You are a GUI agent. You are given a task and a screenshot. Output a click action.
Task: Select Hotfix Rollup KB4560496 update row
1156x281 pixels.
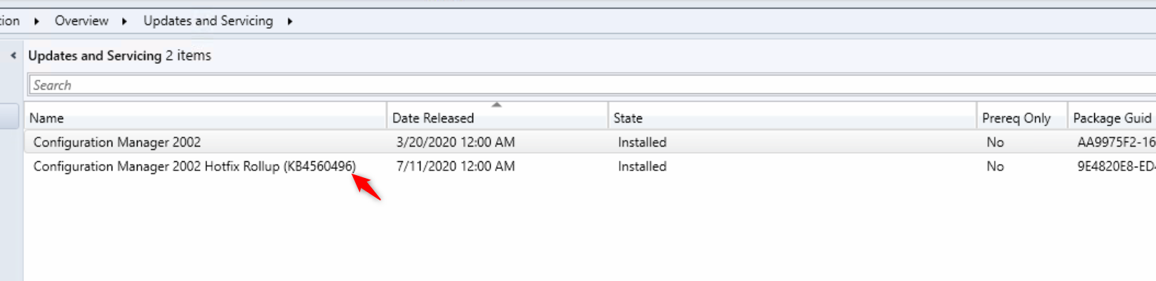tap(194, 166)
